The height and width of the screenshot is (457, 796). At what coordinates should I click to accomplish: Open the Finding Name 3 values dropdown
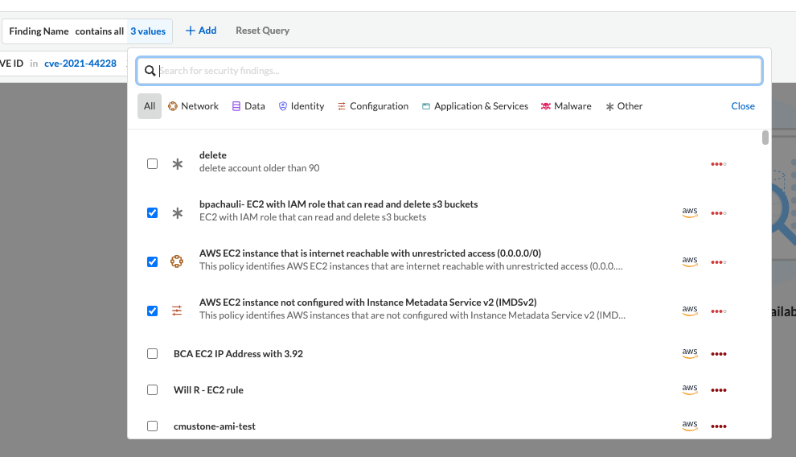[x=148, y=31]
